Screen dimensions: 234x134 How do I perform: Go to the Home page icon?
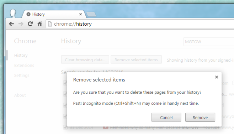39,24
